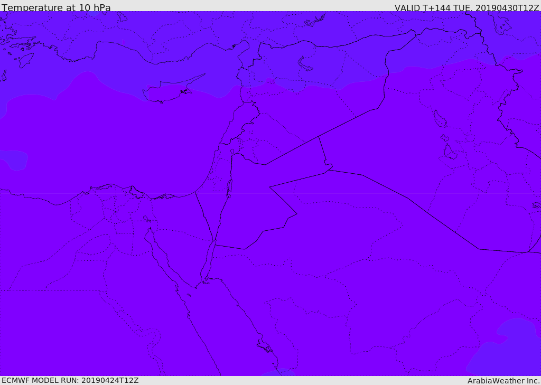Click the 'ECMWF MODEL RUN: 20190424T12Z' text
The height and width of the screenshot is (385, 541).
70,380
